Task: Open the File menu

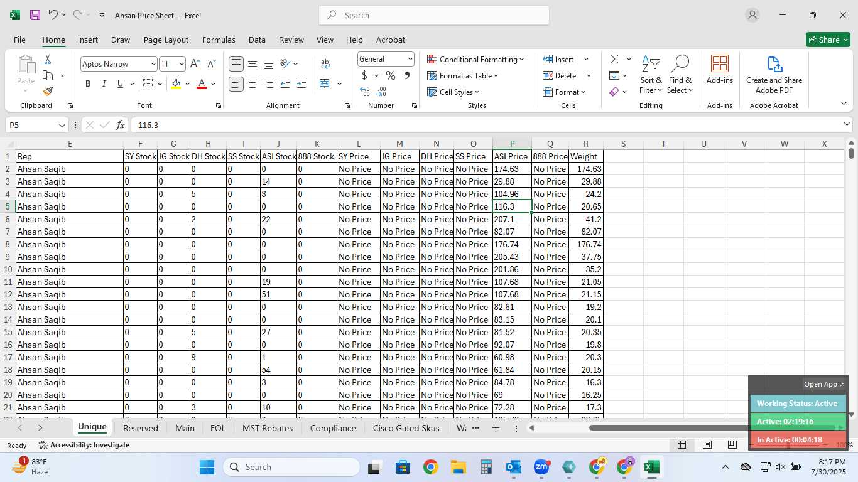Action: pos(19,40)
